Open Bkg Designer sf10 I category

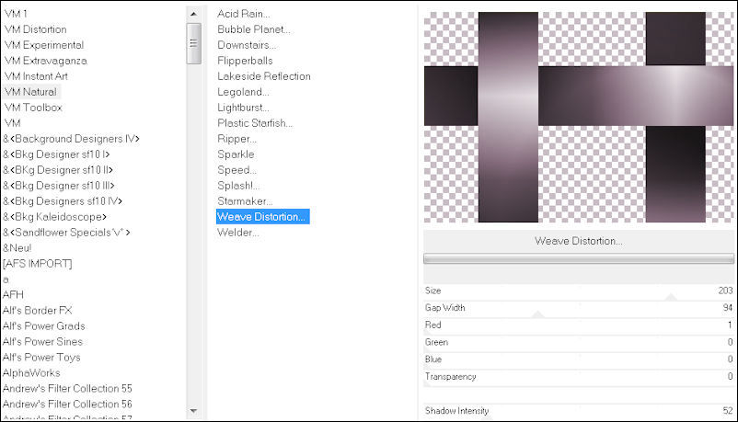tap(56, 154)
